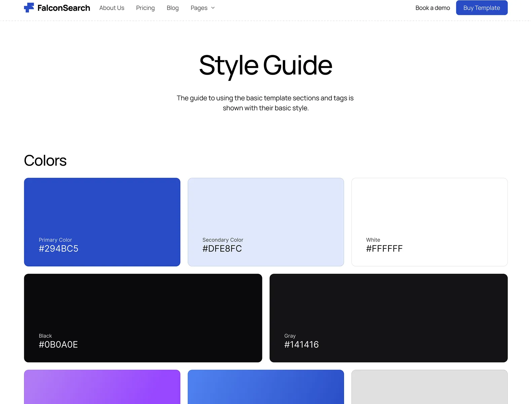Click the Primary Color label
531x404 pixels.
[x=55, y=240]
